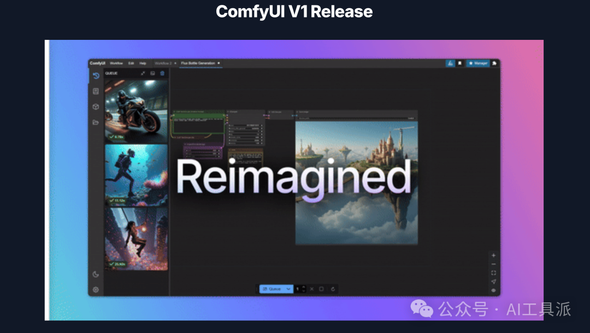The height and width of the screenshot is (333, 590).
Task: Click the ComfyUI logo text
Action: pyautogui.click(x=97, y=63)
